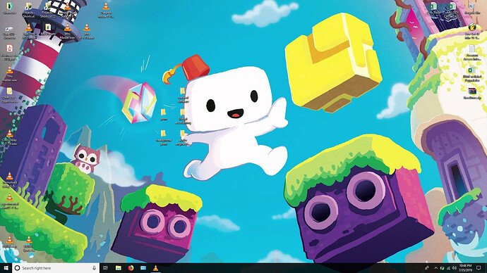The width and height of the screenshot is (487, 273).
Task: Select the "headphone pom" desktop folder
Action: 163,137
